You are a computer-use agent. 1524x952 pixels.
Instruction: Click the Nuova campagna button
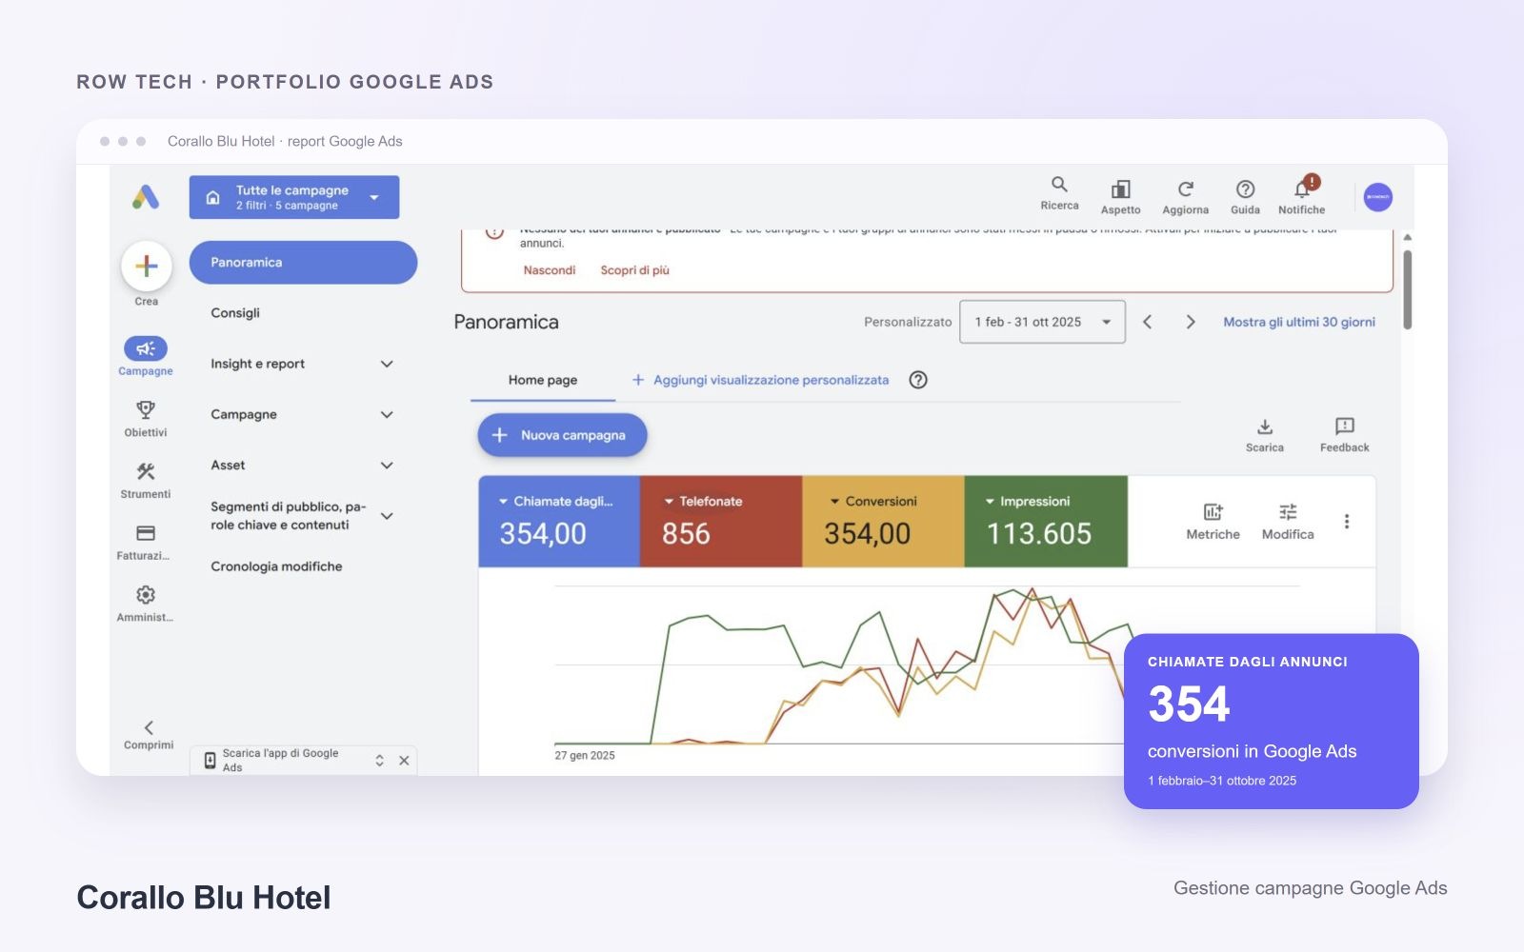(562, 435)
